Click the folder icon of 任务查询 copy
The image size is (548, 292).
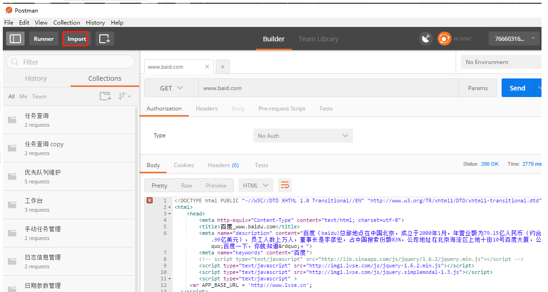pos(12,148)
